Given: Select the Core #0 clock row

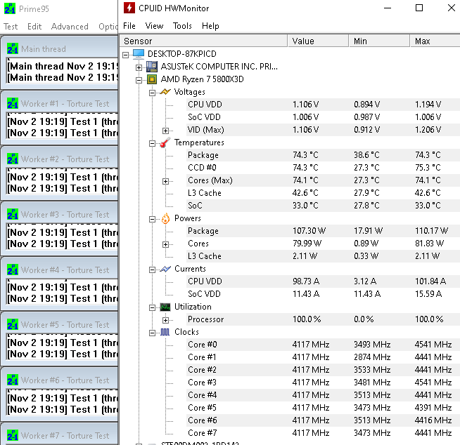Looking at the screenshot, I should tap(322, 345).
